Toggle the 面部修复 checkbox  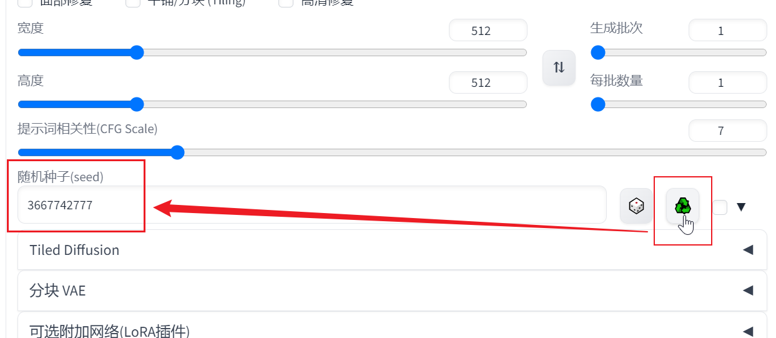(25, 2)
